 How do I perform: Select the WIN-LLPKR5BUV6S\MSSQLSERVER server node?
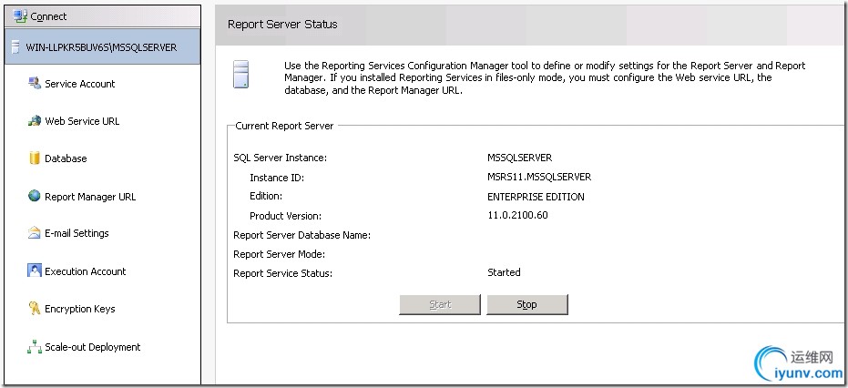pos(102,47)
